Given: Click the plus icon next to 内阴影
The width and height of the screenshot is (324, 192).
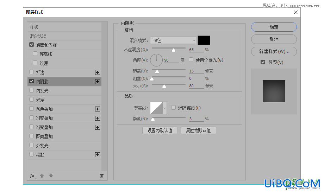Looking at the screenshot, I should point(98,82).
